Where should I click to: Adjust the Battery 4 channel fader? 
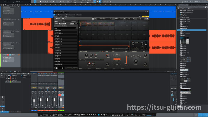[x=61, y=100]
